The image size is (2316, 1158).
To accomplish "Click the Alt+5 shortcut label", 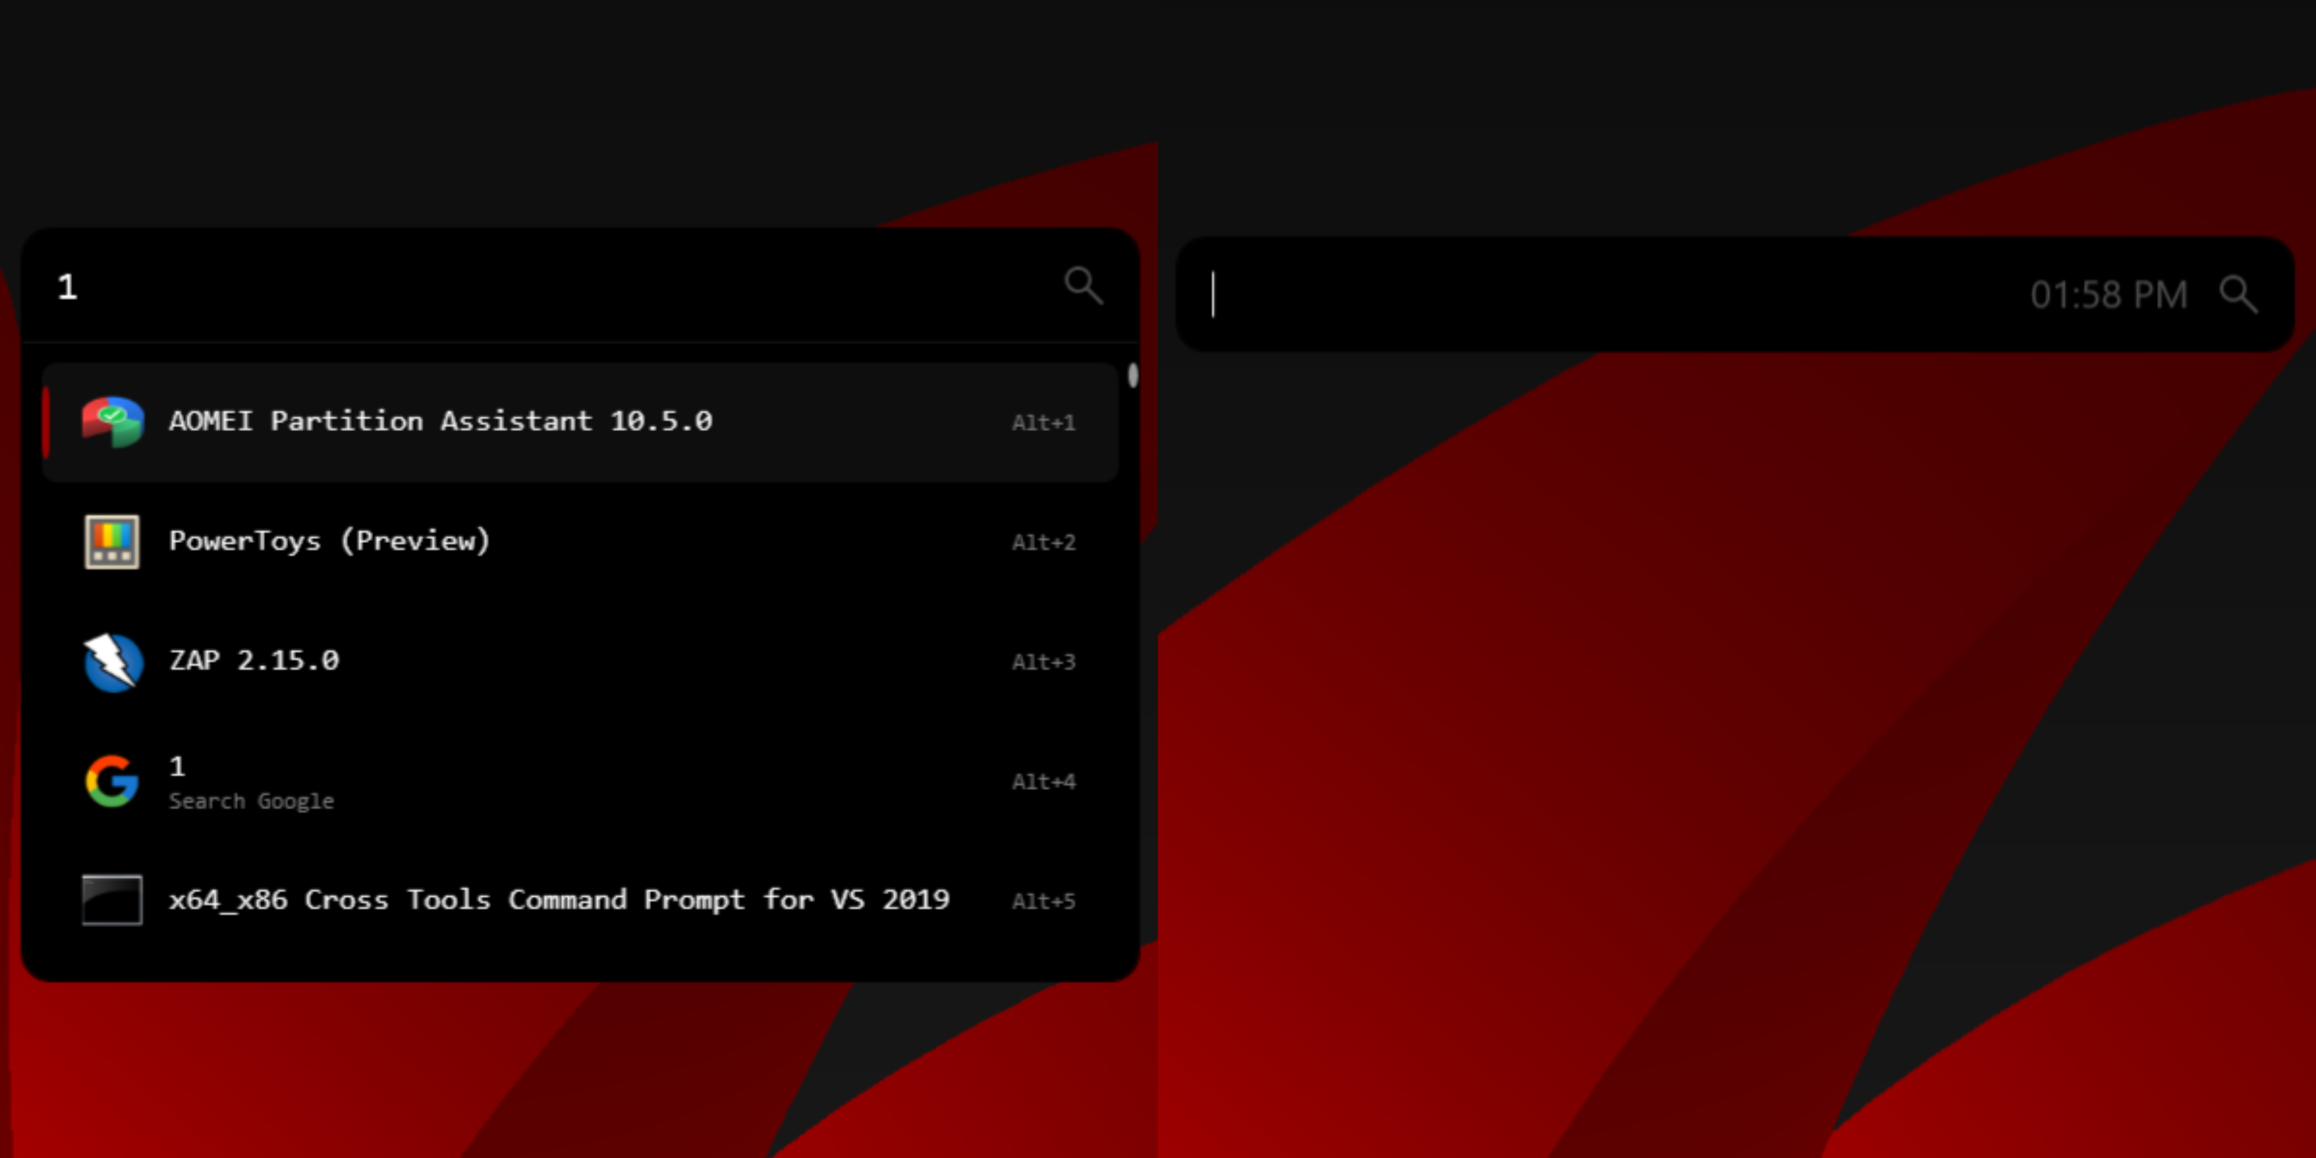I will 1043,901.
